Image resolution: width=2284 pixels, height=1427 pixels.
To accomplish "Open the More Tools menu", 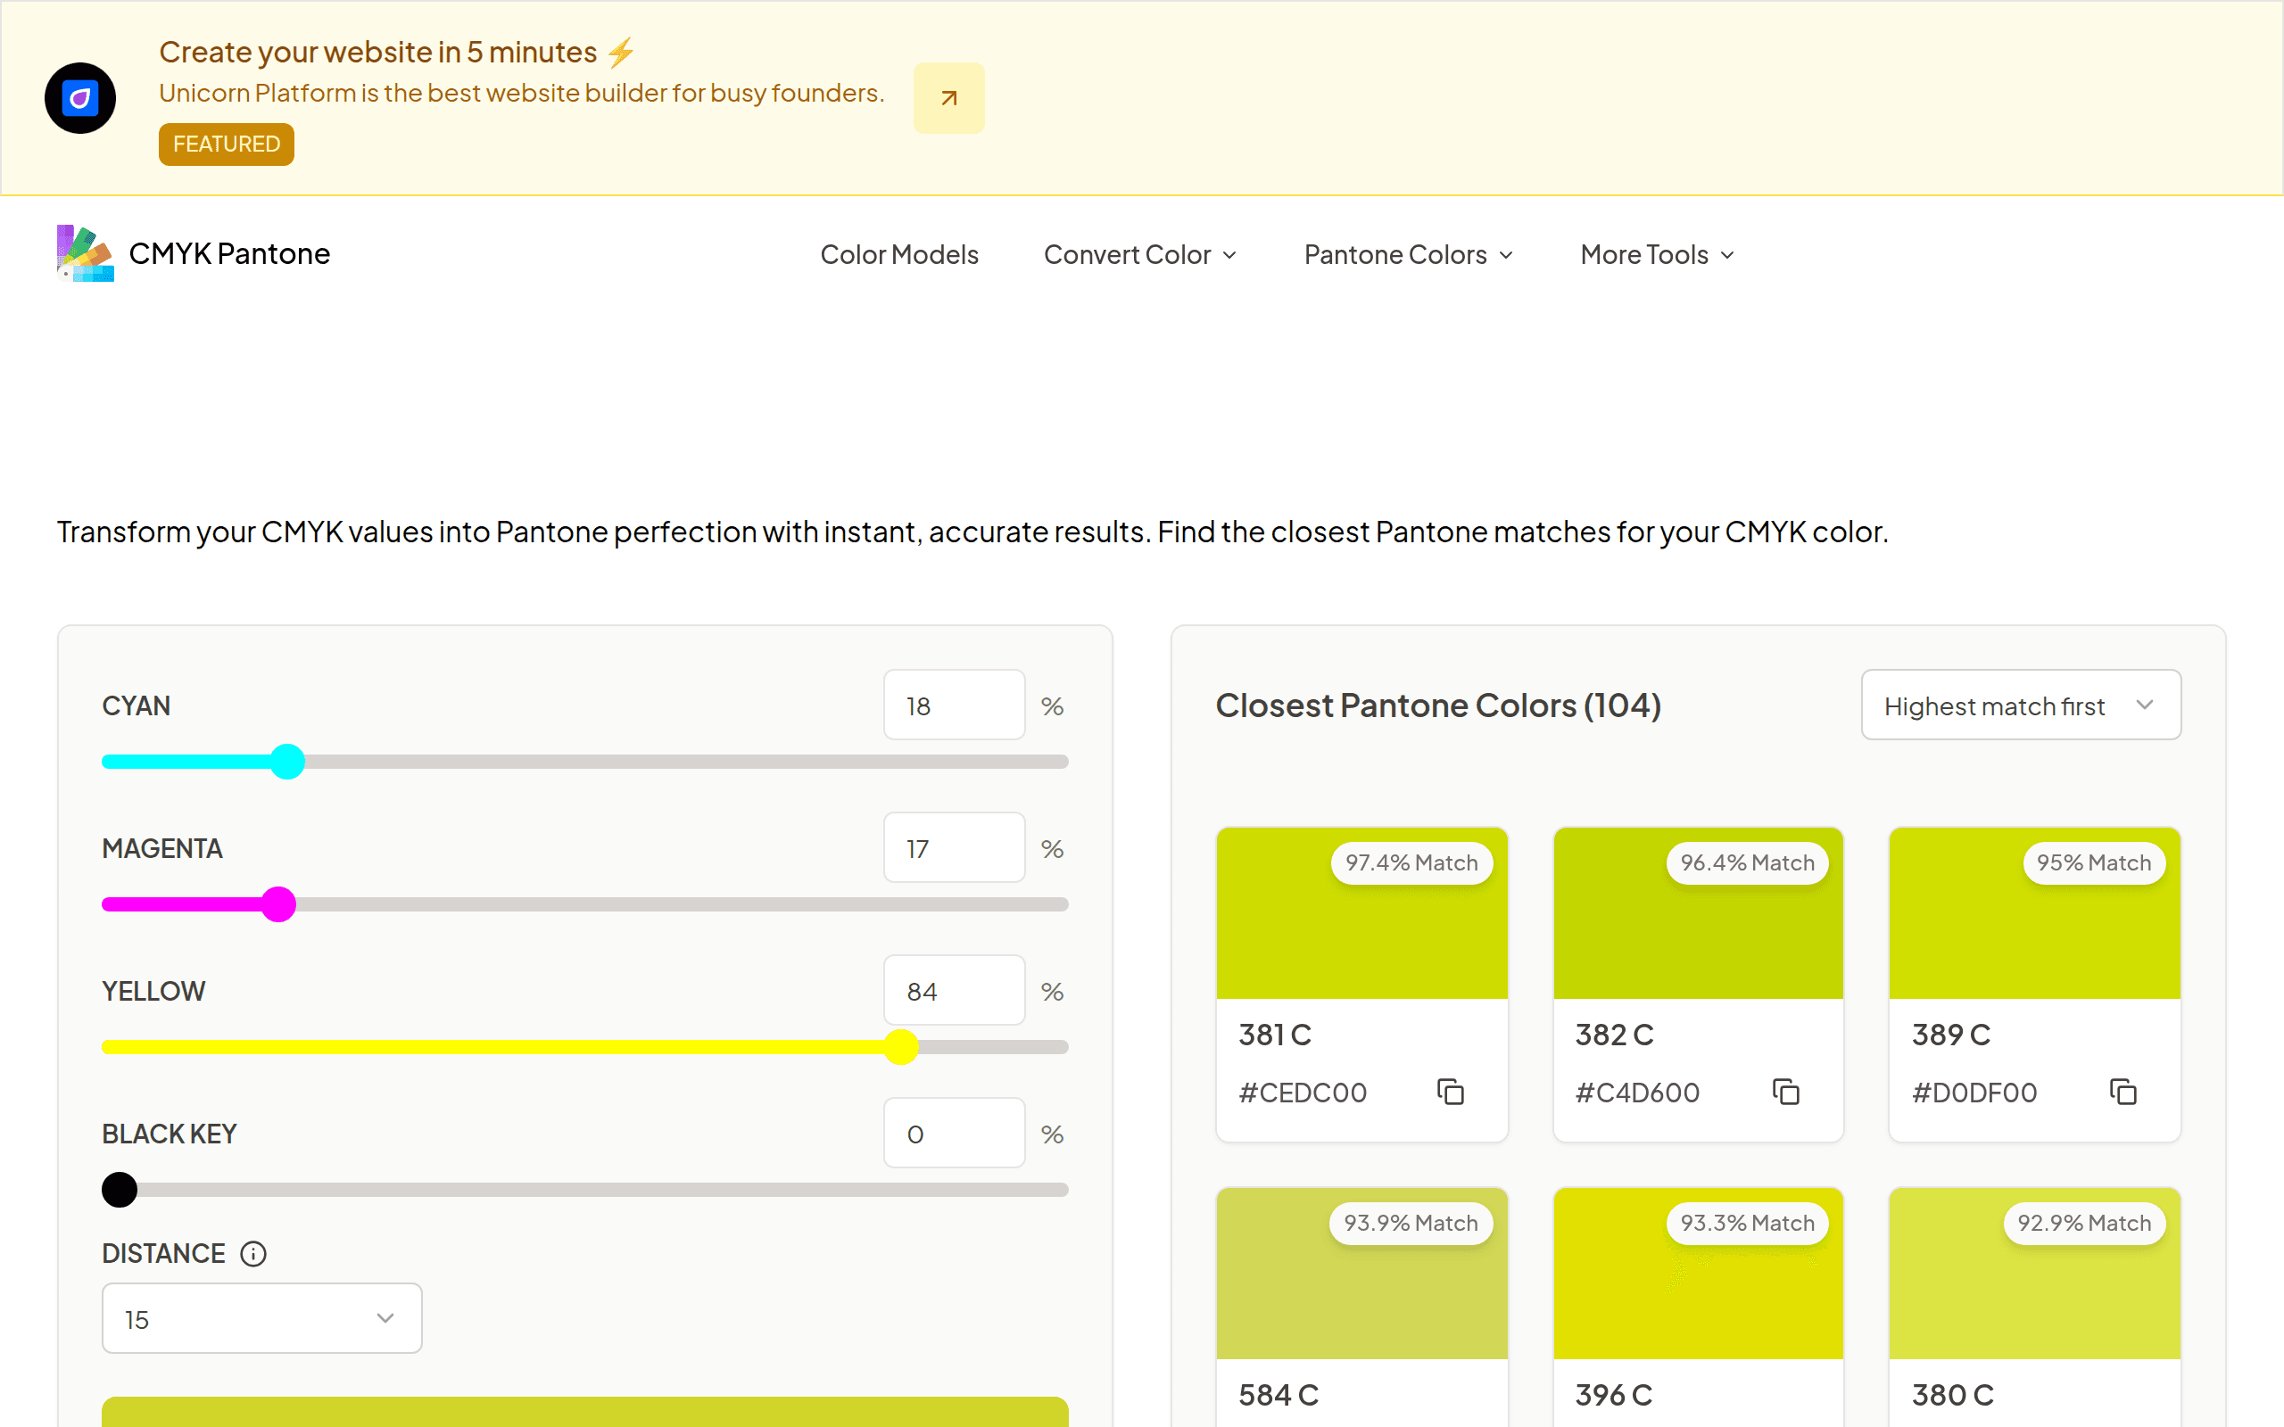I will pos(1658,255).
